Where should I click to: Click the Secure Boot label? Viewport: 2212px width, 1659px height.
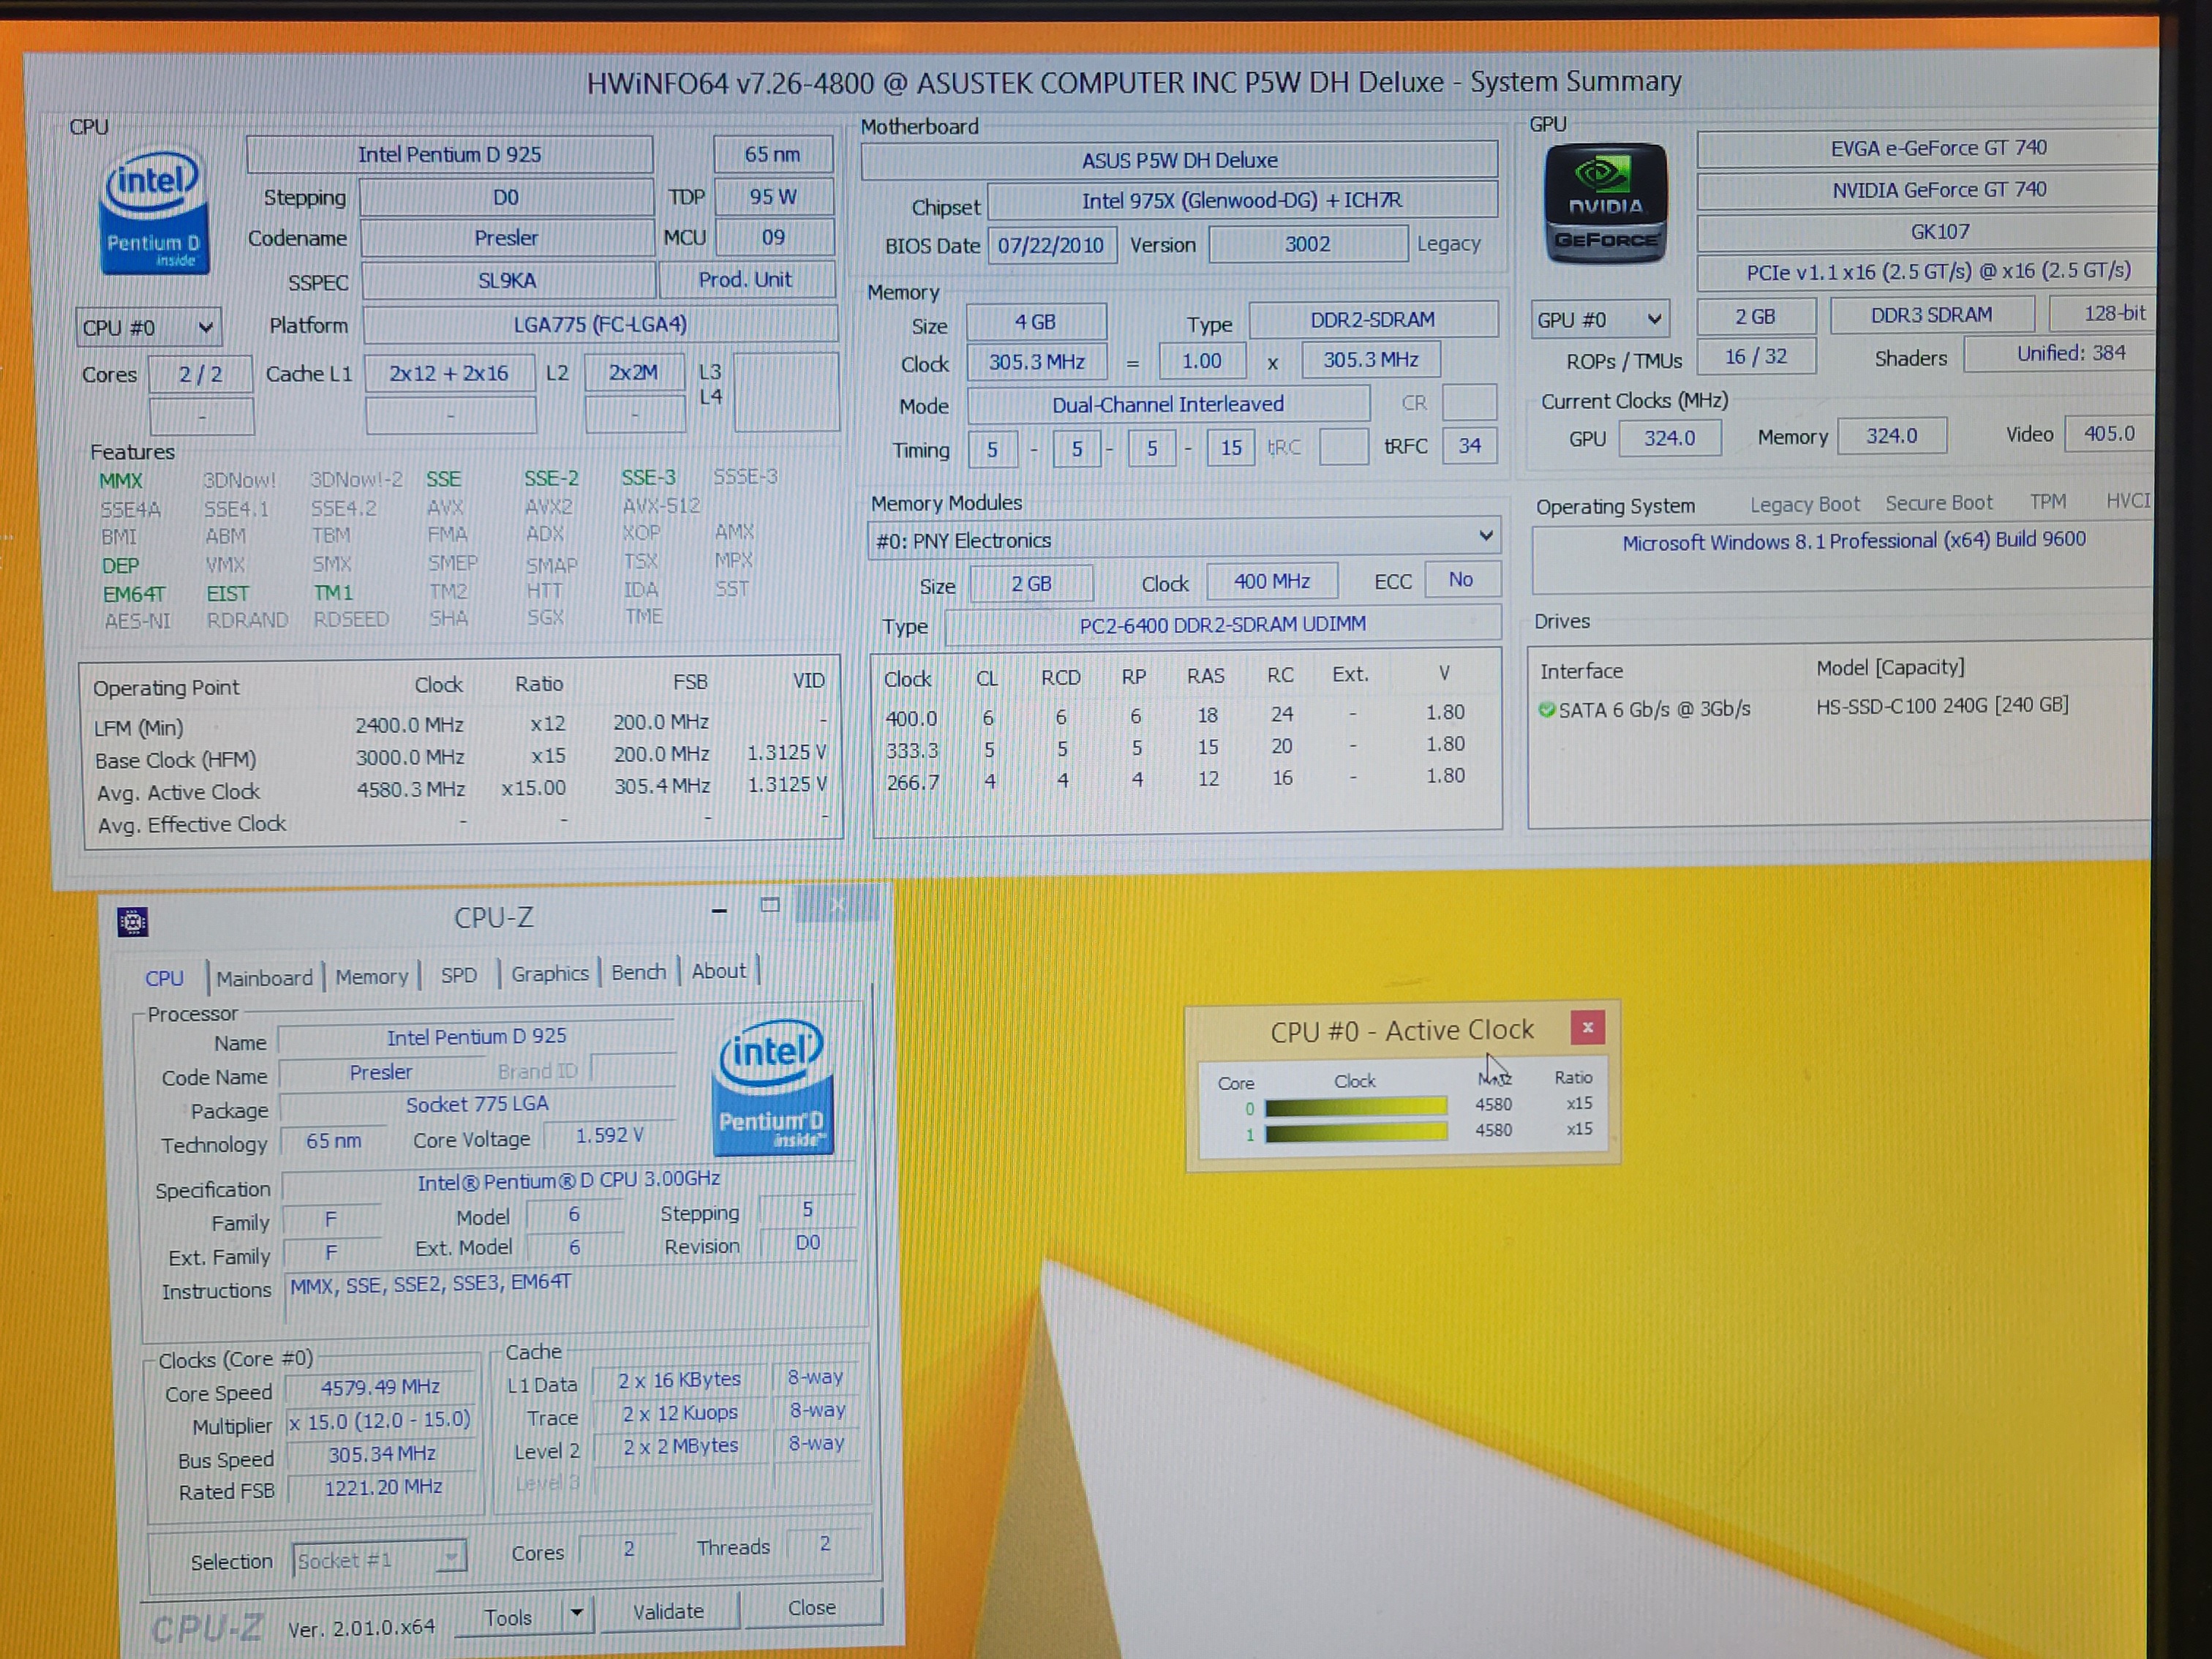coord(1938,503)
